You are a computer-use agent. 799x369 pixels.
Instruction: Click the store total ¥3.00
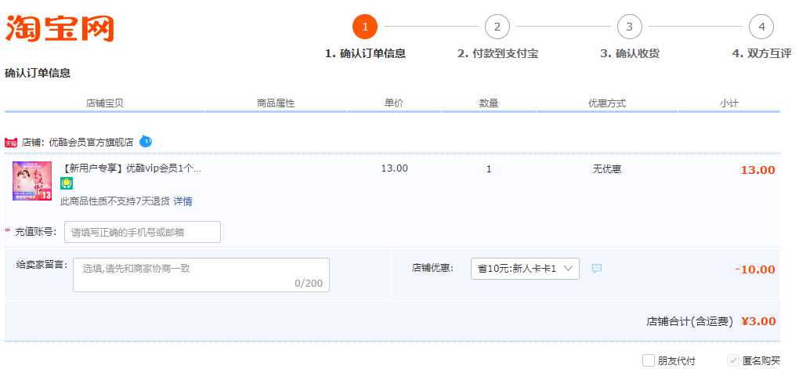click(x=758, y=321)
